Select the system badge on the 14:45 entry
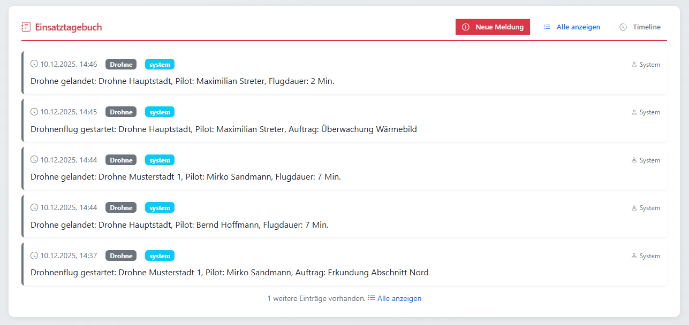The width and height of the screenshot is (689, 325). coord(160,112)
